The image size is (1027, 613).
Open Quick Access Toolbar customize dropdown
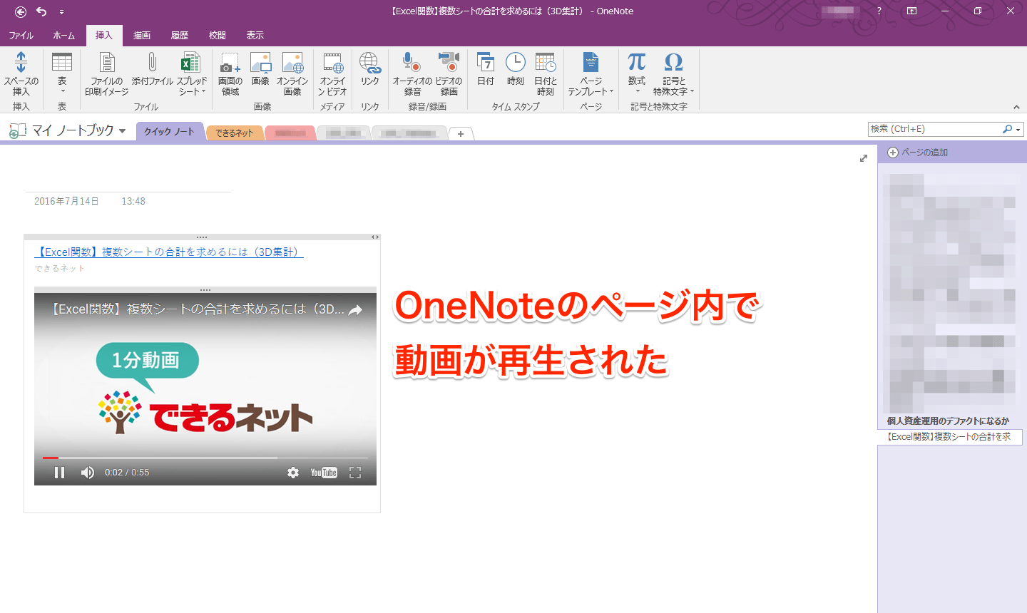coord(61,12)
